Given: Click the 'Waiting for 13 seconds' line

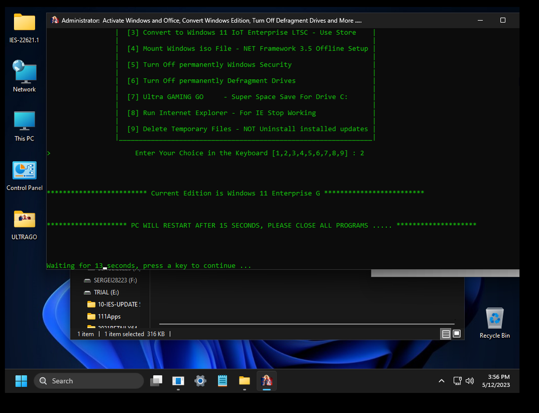Looking at the screenshot, I should [x=149, y=265].
